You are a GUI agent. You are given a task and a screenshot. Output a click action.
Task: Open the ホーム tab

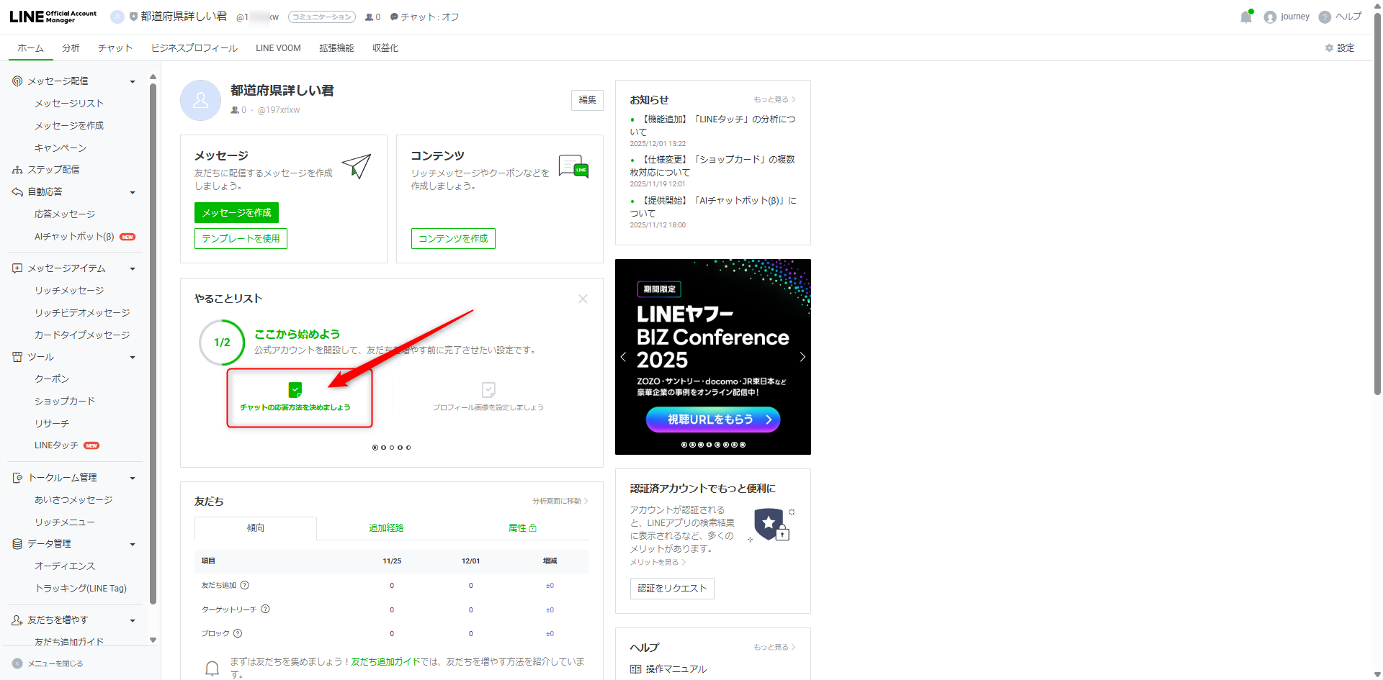pyautogui.click(x=30, y=48)
